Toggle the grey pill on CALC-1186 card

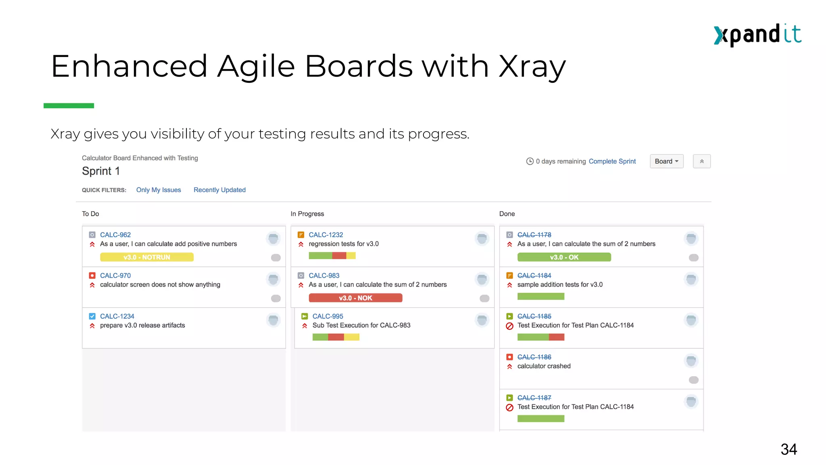tap(694, 380)
